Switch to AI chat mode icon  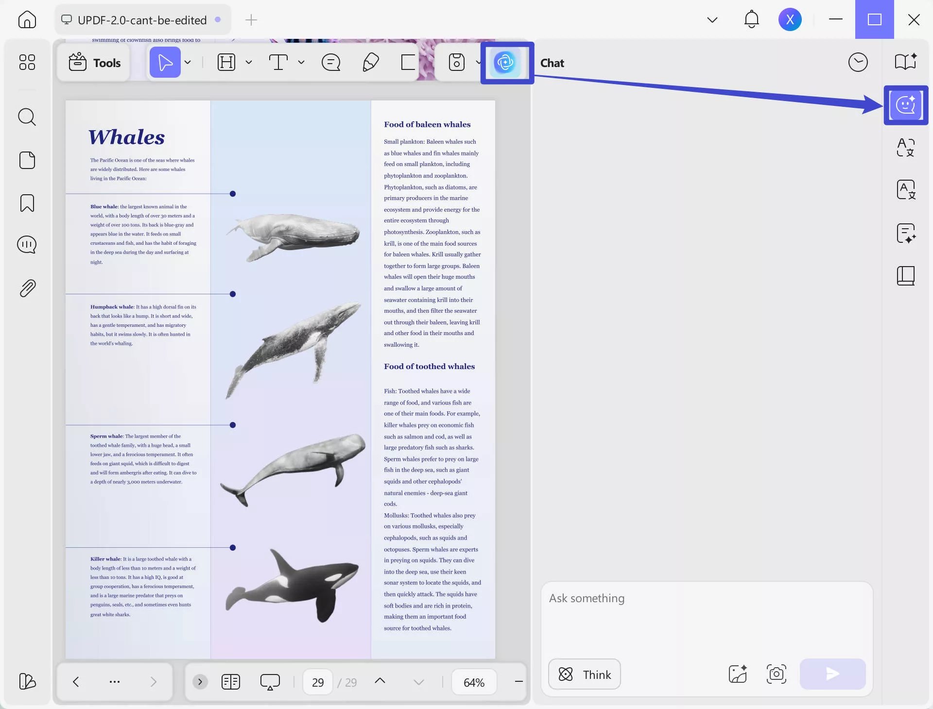tap(905, 105)
